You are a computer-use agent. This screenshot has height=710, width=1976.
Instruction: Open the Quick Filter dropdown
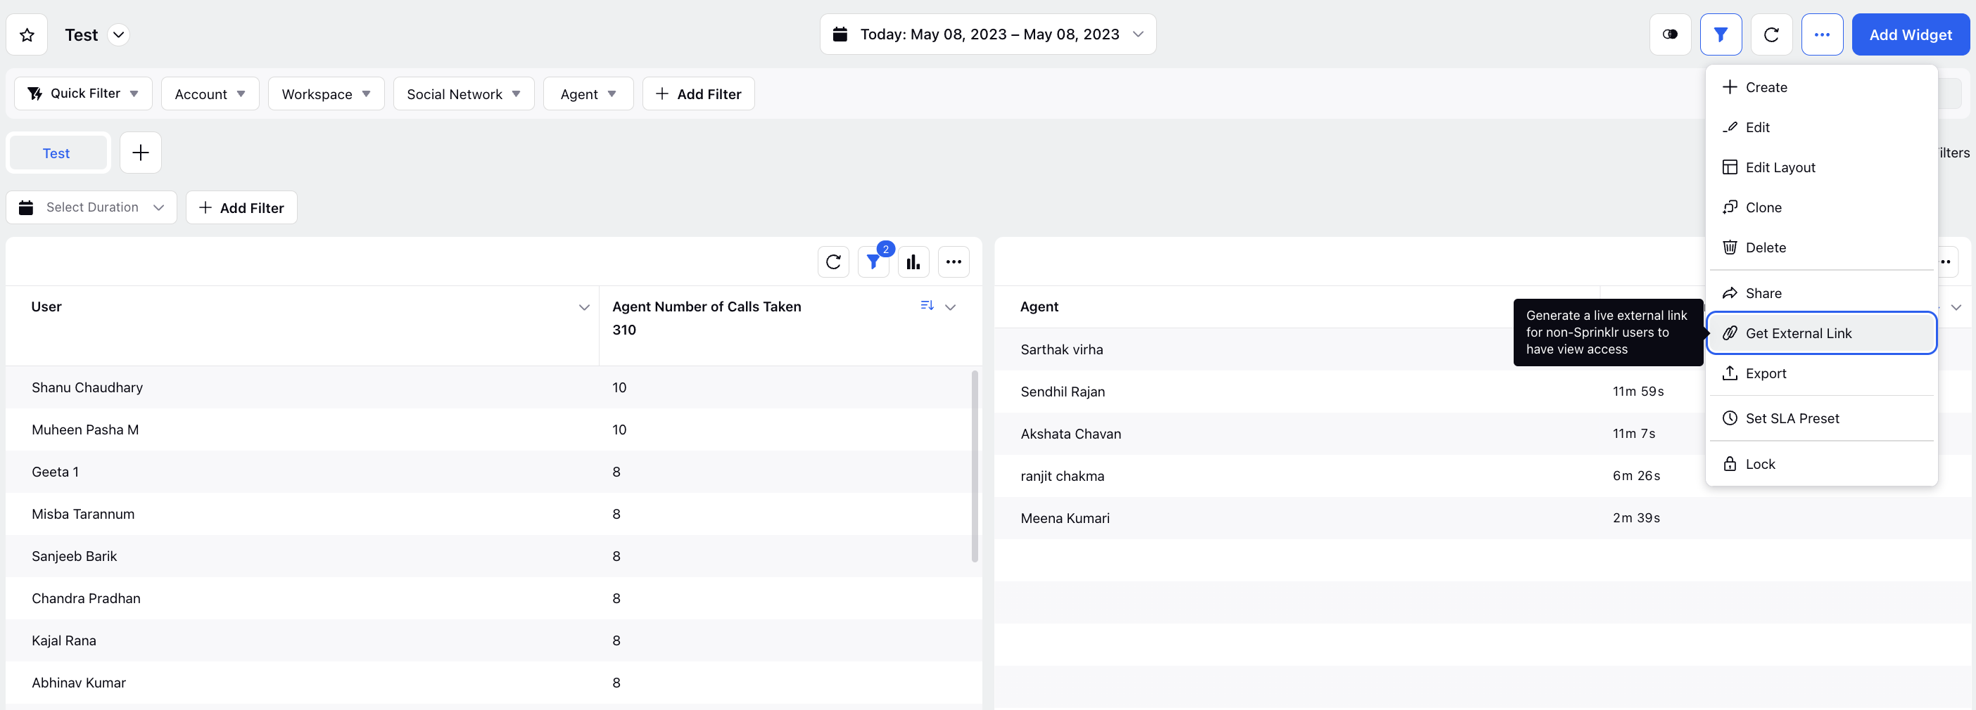pyautogui.click(x=83, y=93)
